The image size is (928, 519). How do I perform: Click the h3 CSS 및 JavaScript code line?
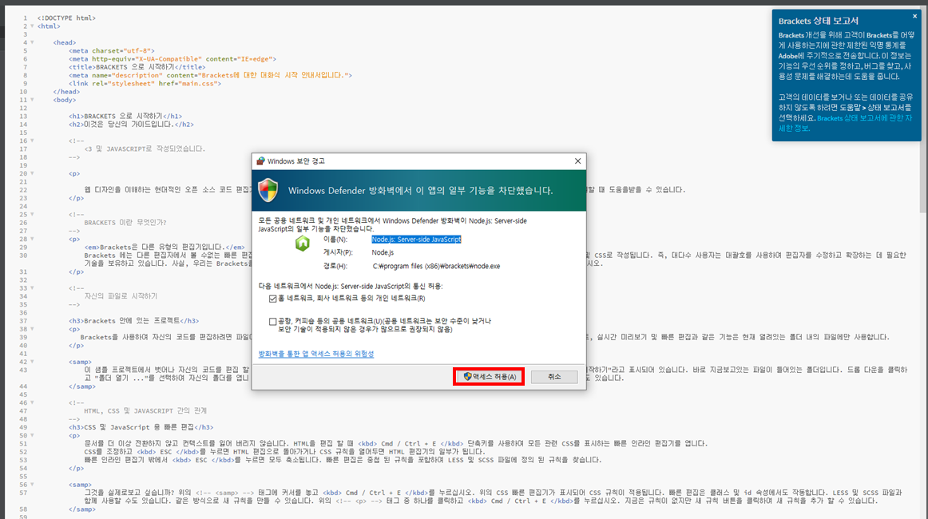coord(141,427)
